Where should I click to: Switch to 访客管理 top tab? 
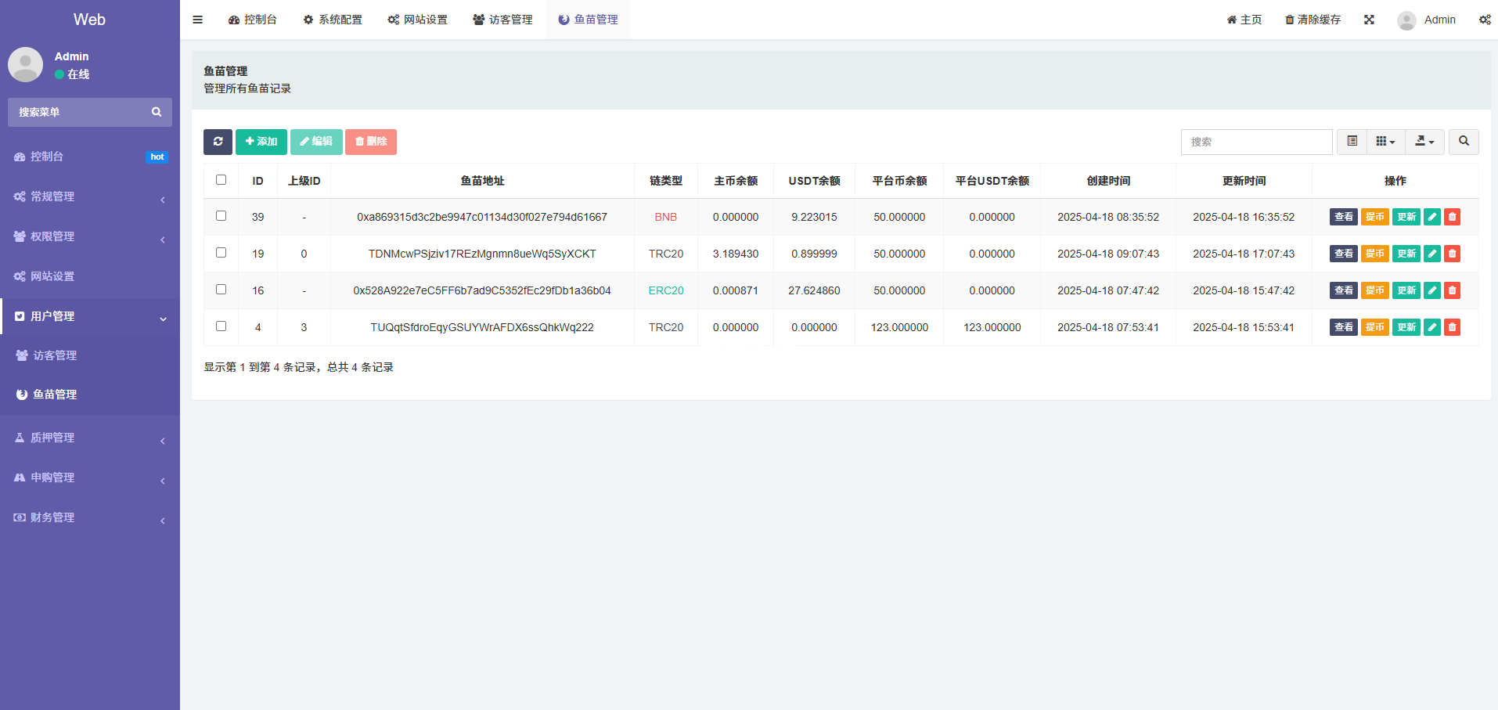click(x=502, y=20)
